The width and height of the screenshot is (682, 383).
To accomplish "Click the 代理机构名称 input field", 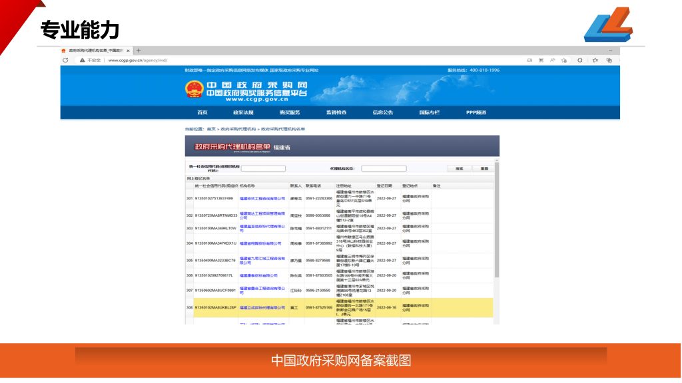I will pos(384,168).
